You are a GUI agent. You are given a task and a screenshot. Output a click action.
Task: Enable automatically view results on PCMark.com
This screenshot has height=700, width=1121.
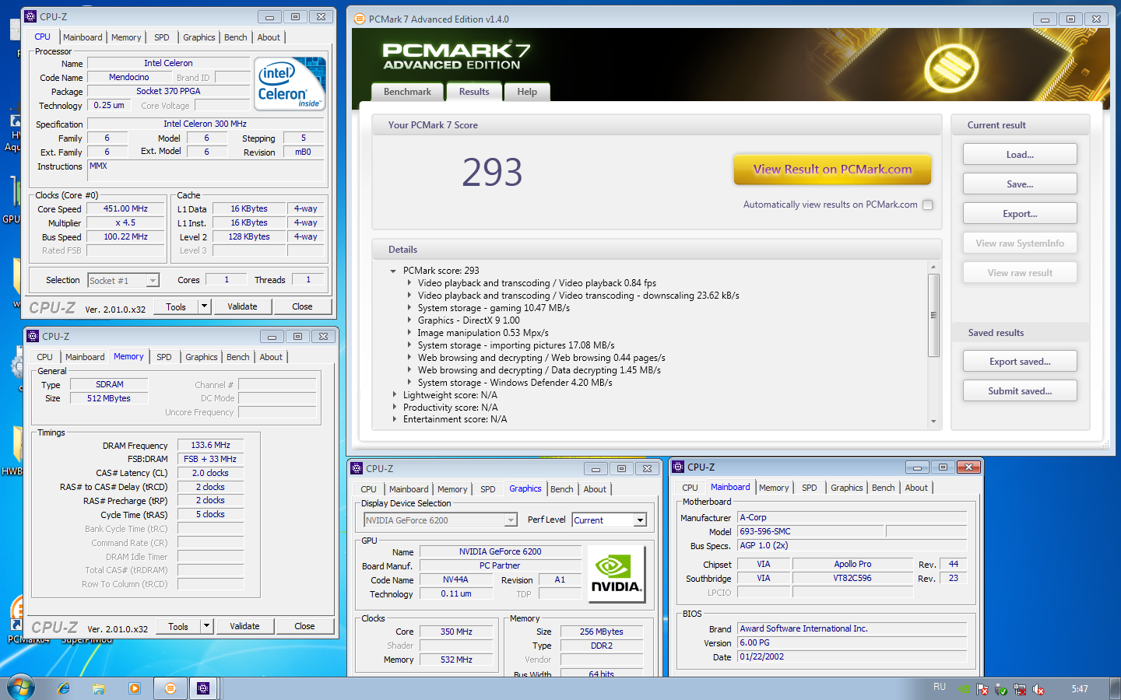[x=927, y=205]
